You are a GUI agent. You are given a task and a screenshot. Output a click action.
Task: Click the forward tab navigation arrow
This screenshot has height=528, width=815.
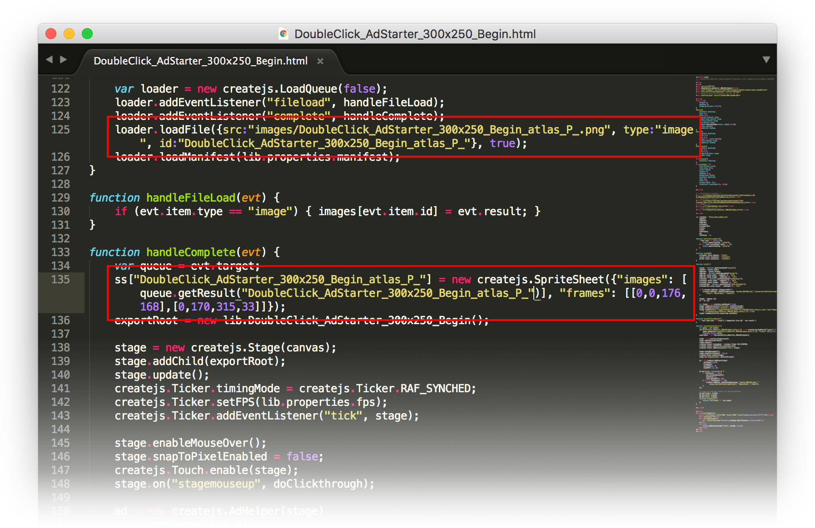coord(64,59)
